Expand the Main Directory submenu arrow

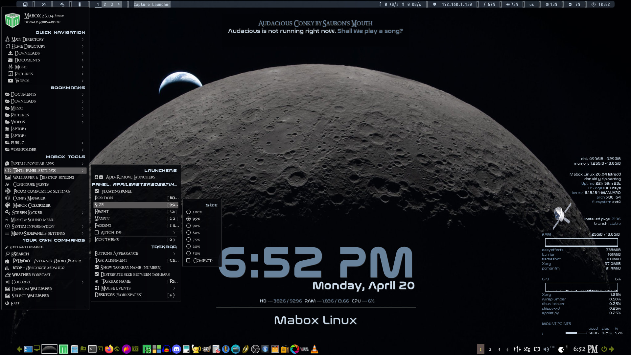82,39
